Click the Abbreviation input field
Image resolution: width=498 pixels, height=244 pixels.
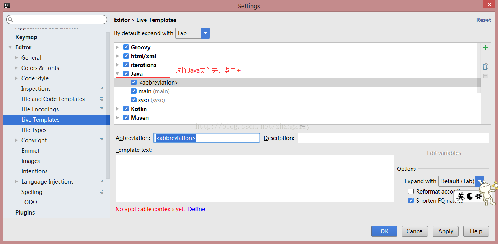(207, 138)
